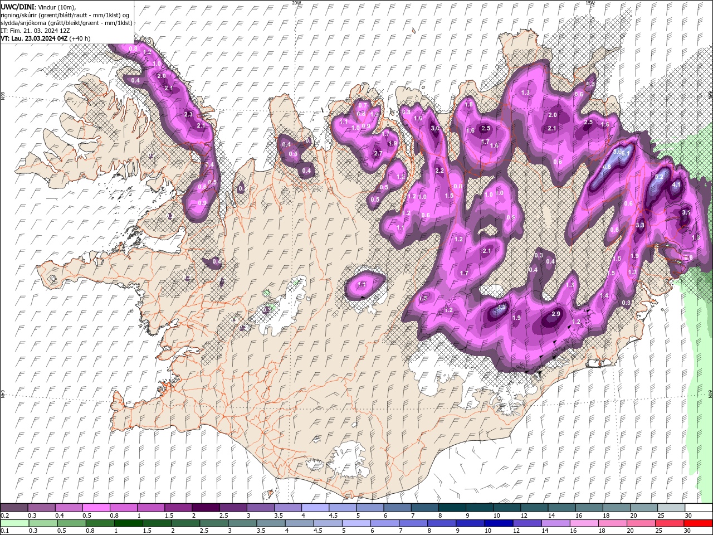Pick the lower-row violet swatch starting at 14

[x=555, y=523]
